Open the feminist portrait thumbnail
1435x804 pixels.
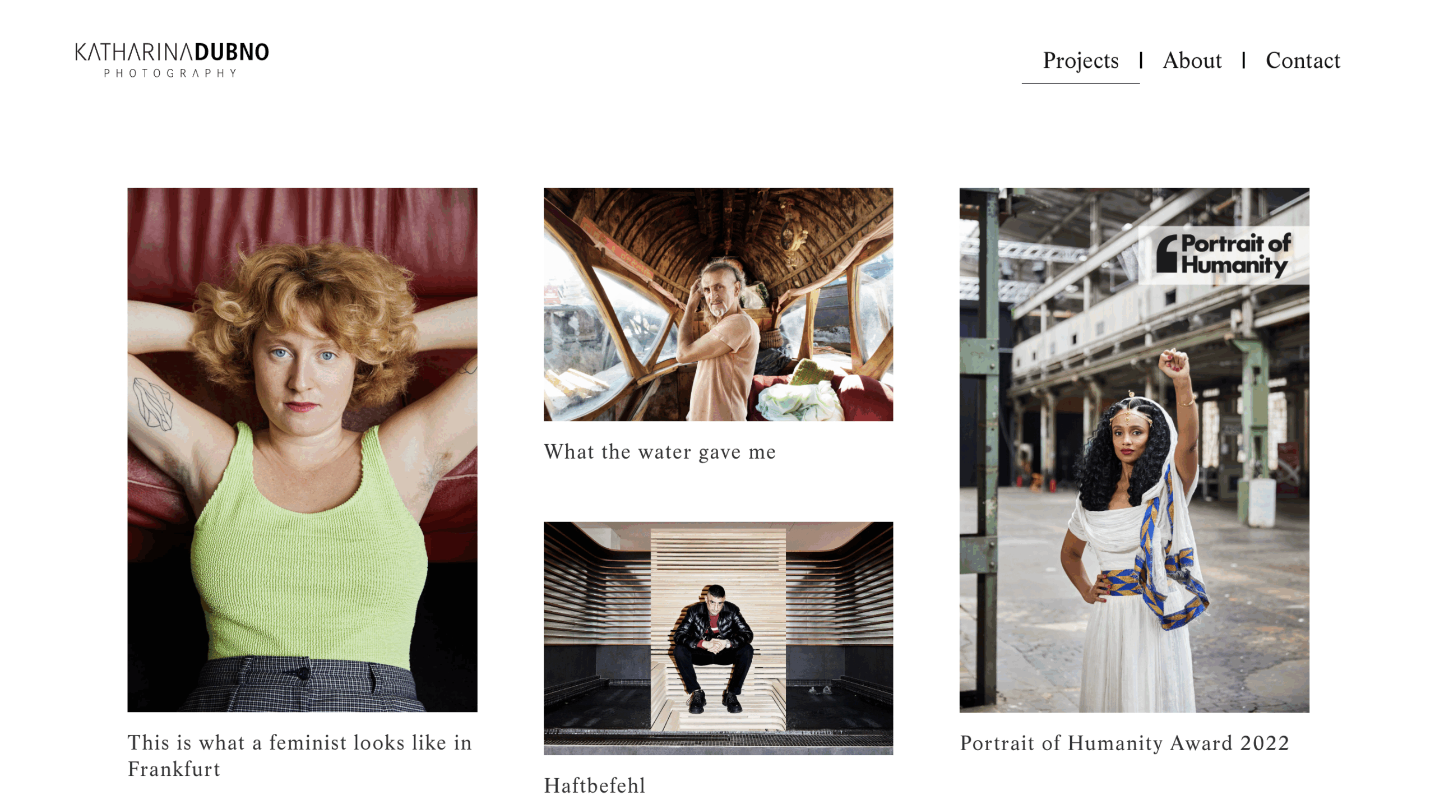point(302,450)
